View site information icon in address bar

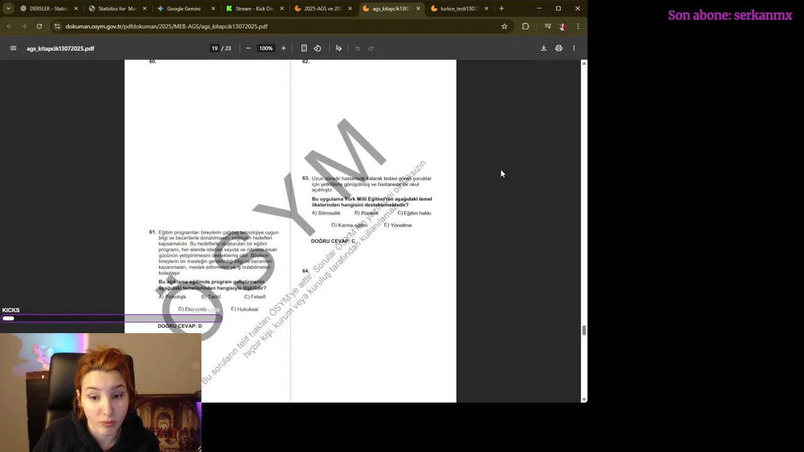pyautogui.click(x=57, y=26)
